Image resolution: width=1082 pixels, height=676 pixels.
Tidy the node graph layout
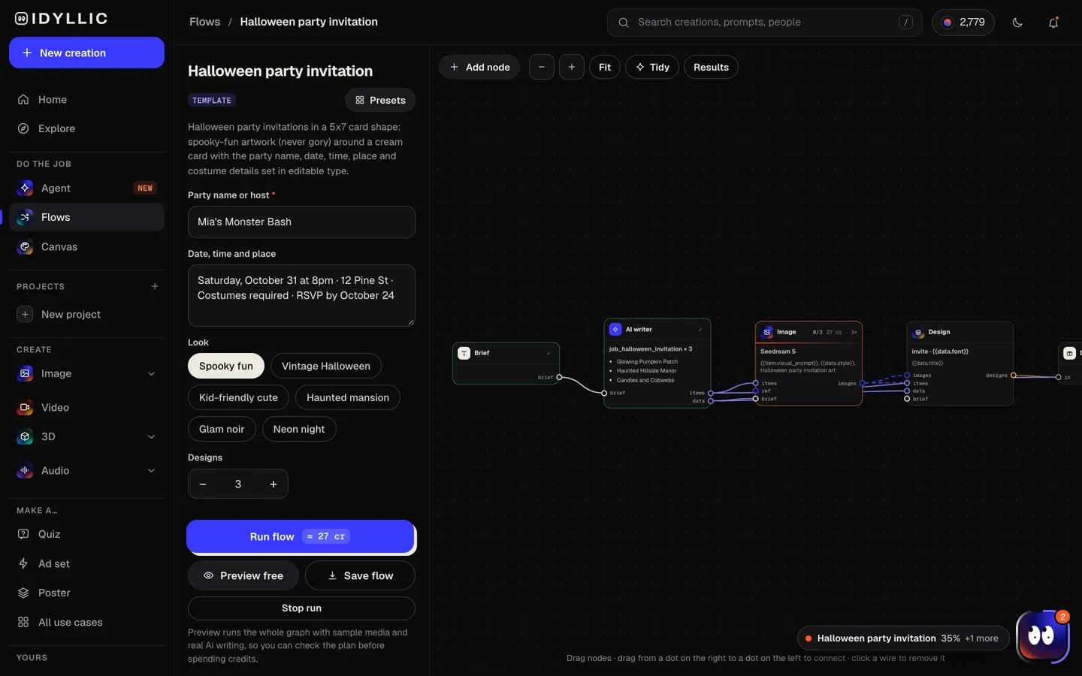tap(652, 67)
